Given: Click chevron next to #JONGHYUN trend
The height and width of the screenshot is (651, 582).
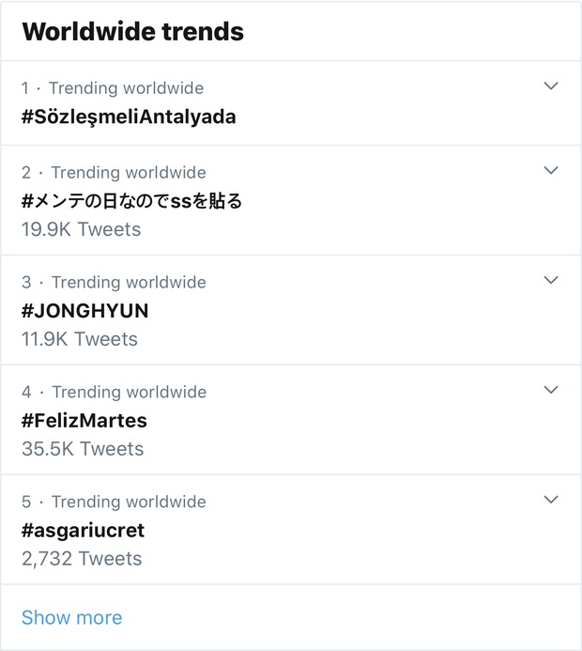Looking at the screenshot, I should (x=551, y=280).
